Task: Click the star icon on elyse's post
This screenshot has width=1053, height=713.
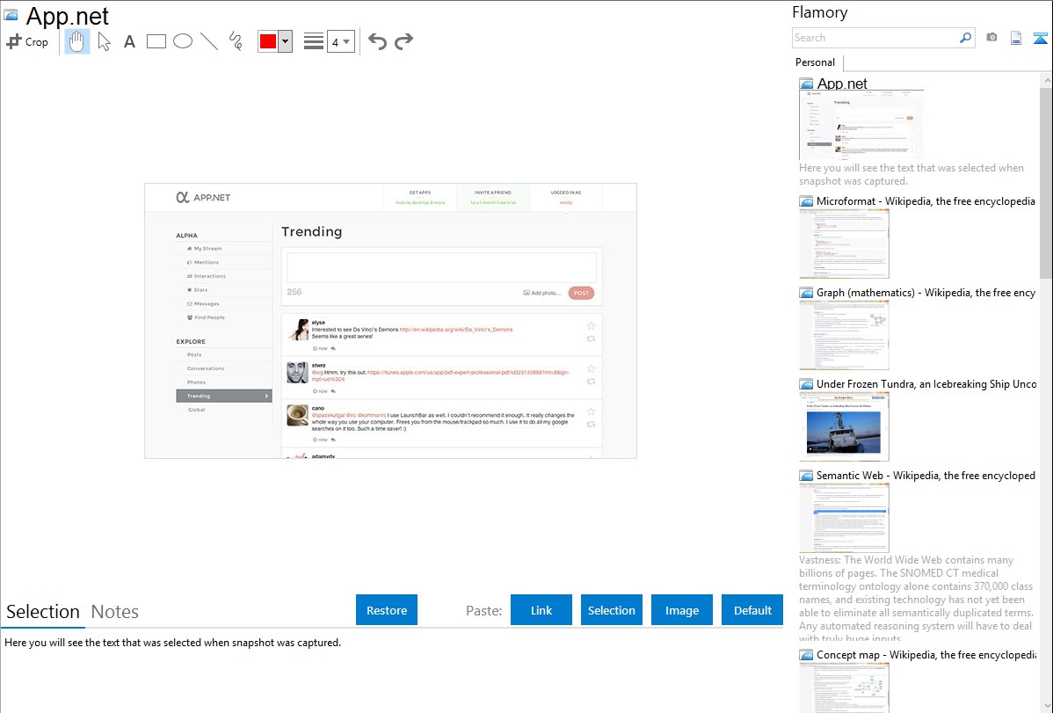Action: coord(591,326)
